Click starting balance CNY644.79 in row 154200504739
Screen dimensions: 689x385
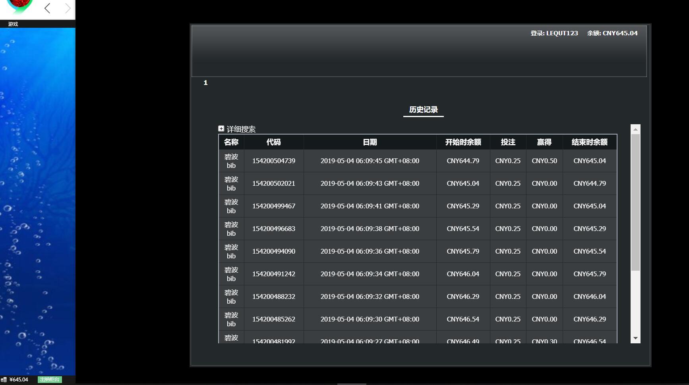[x=463, y=161]
